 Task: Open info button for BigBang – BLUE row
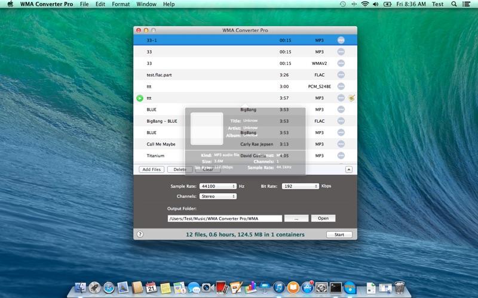(x=341, y=121)
